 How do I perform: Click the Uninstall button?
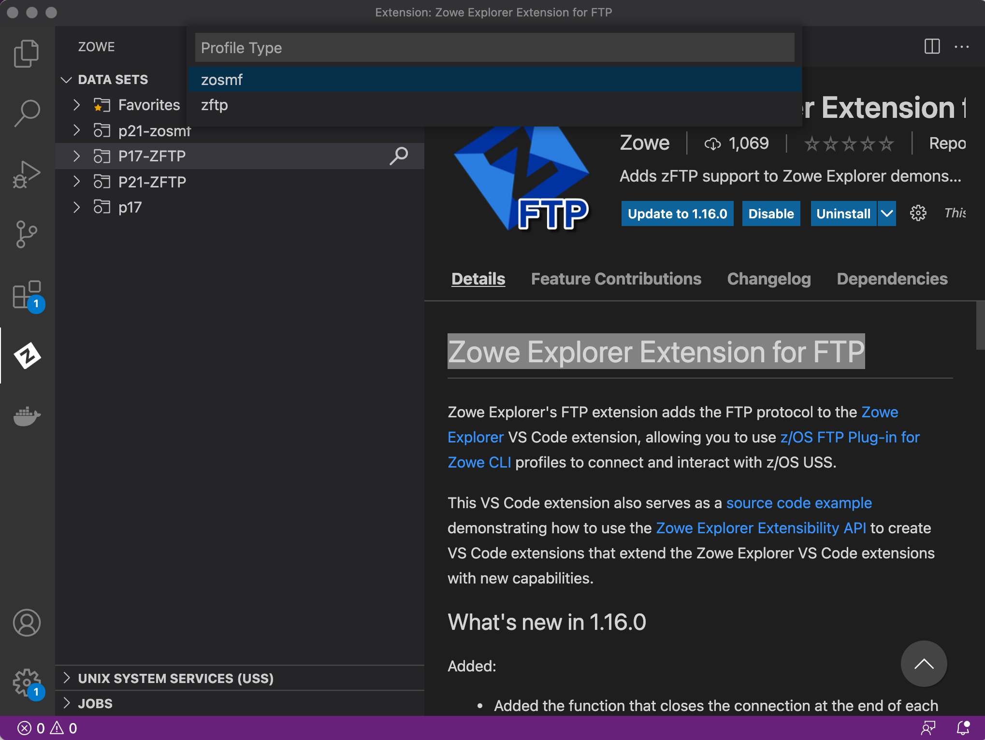click(x=843, y=213)
